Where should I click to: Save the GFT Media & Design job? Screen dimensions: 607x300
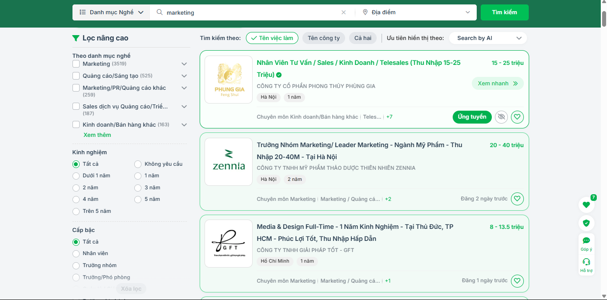point(517,281)
